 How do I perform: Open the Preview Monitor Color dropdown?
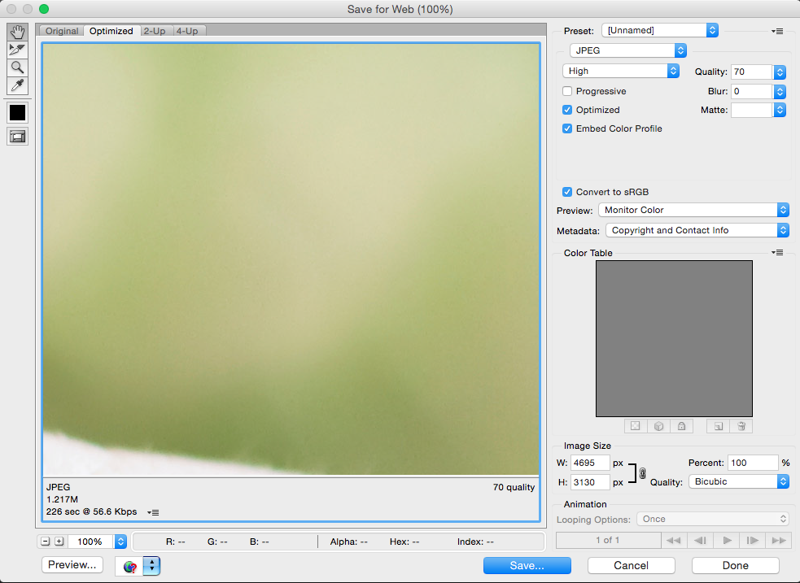(694, 210)
